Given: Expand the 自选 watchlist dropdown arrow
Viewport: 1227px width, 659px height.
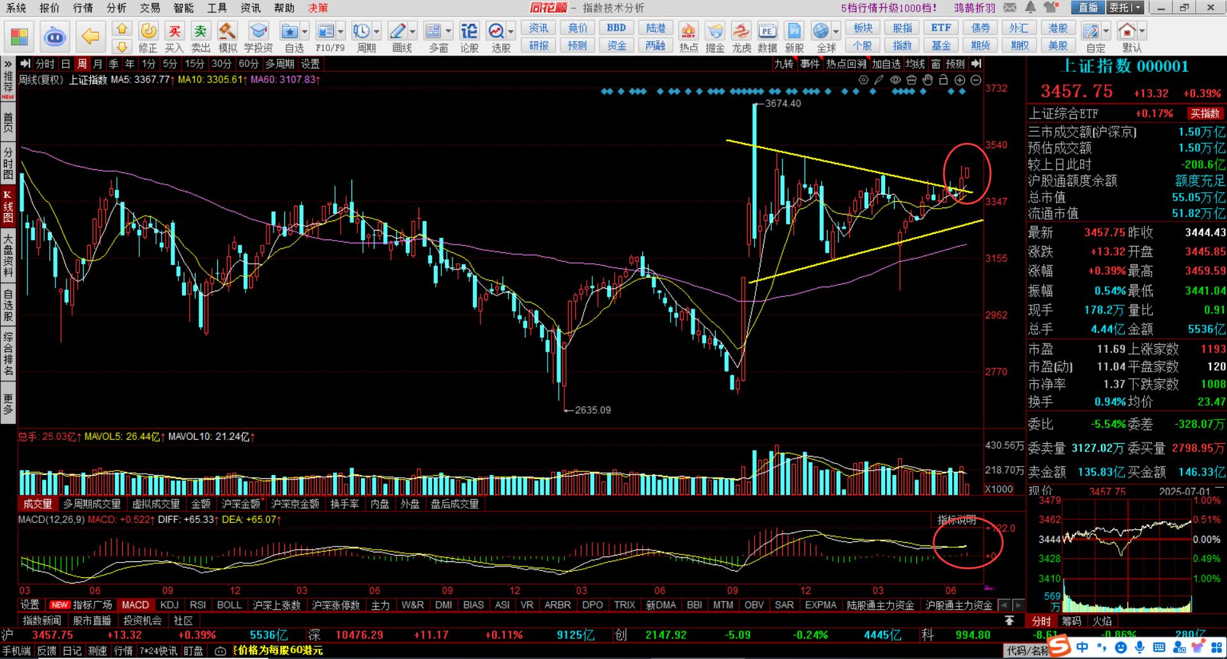Looking at the screenshot, I should (305, 31).
